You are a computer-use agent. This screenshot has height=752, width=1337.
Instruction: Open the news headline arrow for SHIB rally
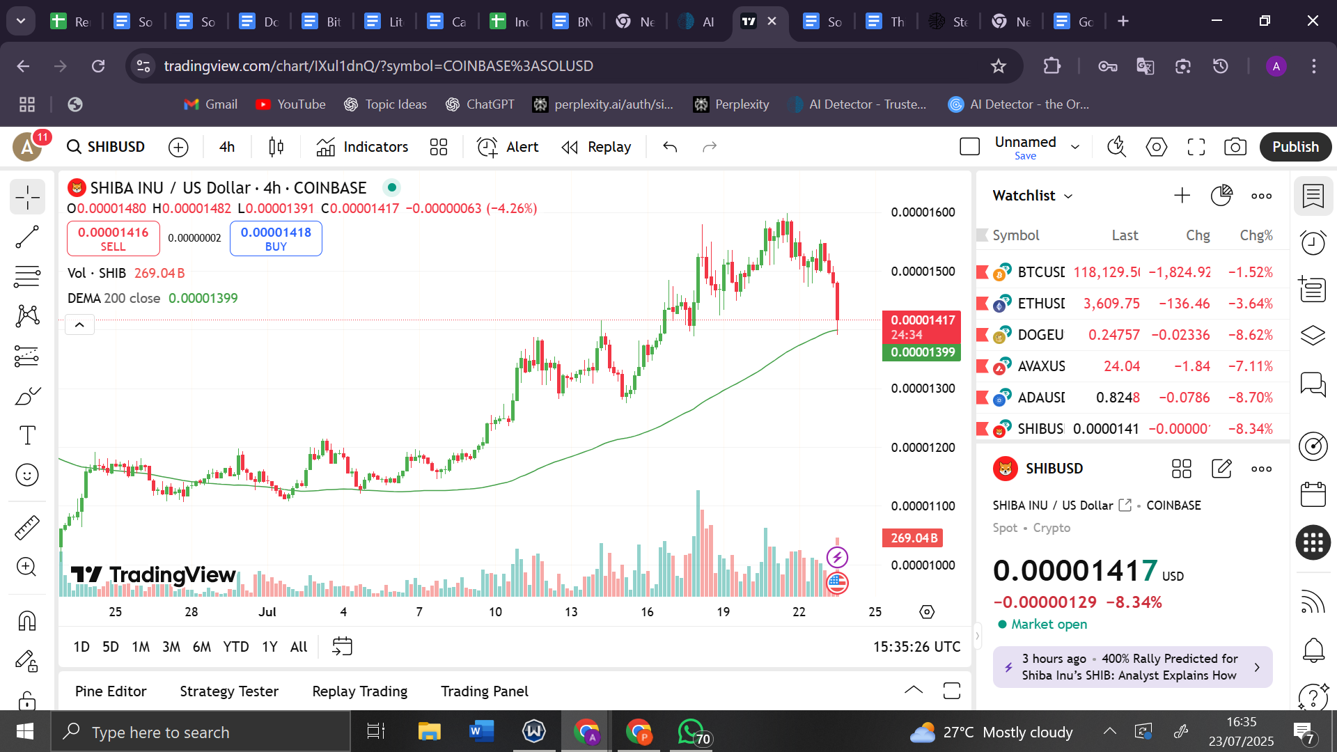click(1257, 667)
